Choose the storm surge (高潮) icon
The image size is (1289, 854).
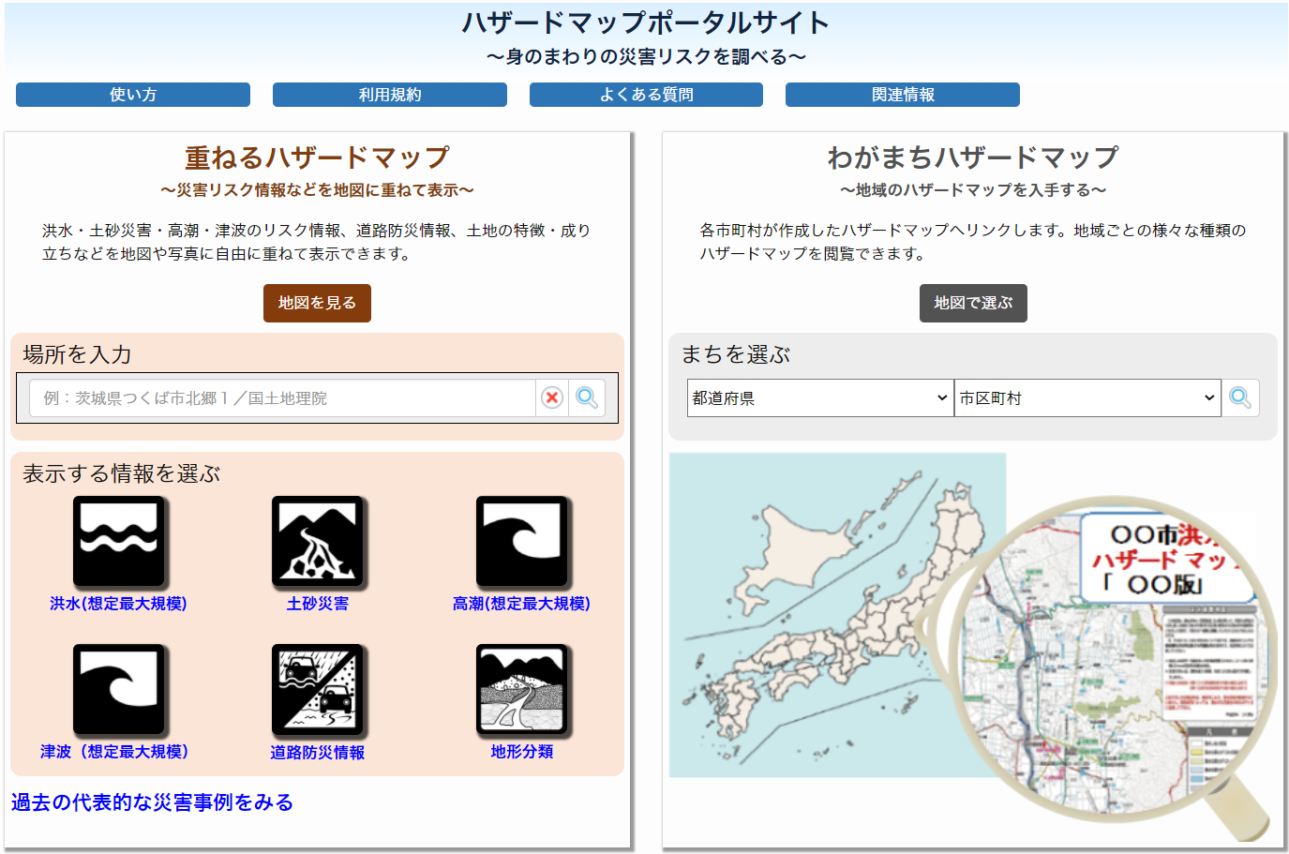tap(522, 542)
